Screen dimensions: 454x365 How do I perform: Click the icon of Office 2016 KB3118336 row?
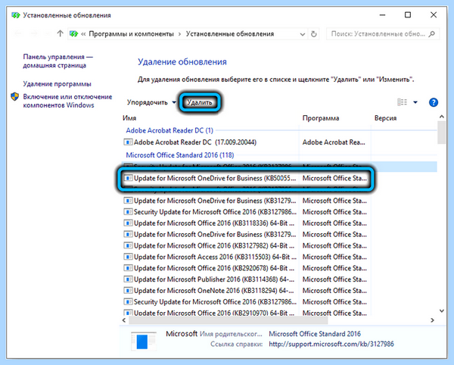(128, 223)
